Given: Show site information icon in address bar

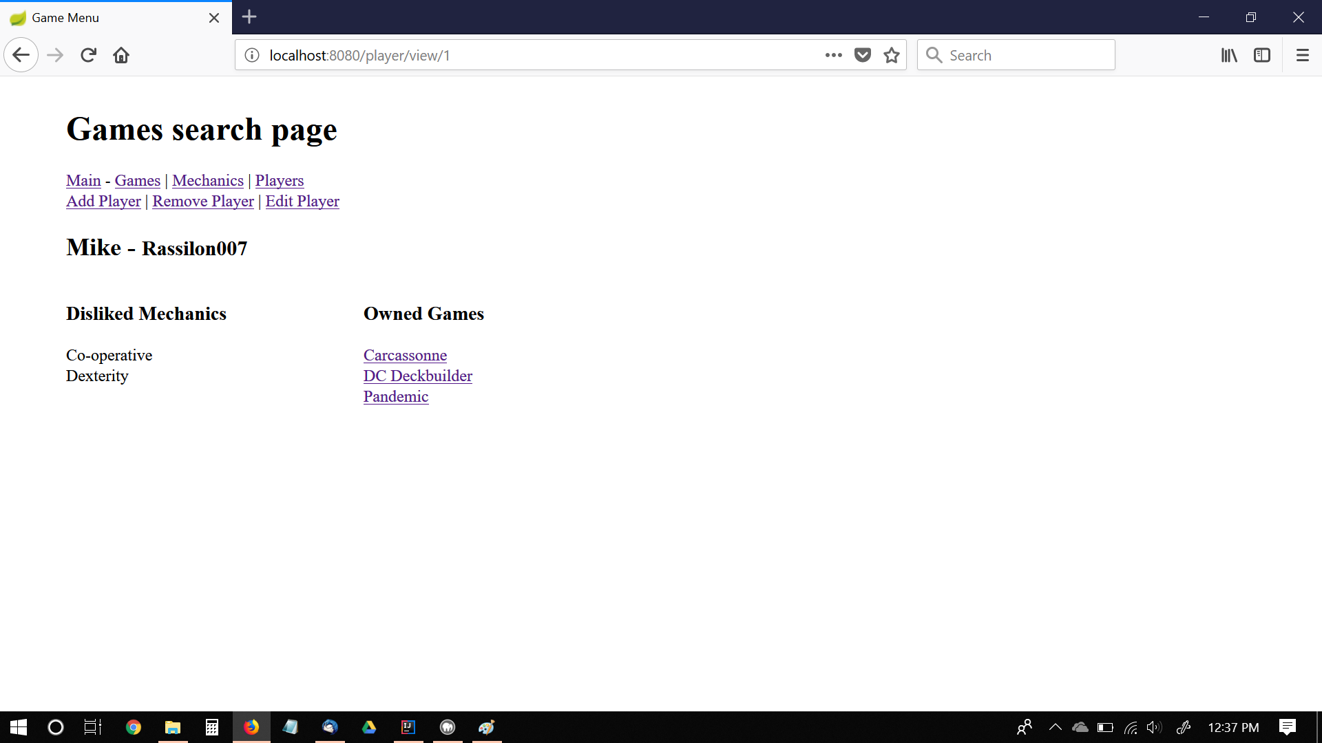Looking at the screenshot, I should click(x=252, y=55).
